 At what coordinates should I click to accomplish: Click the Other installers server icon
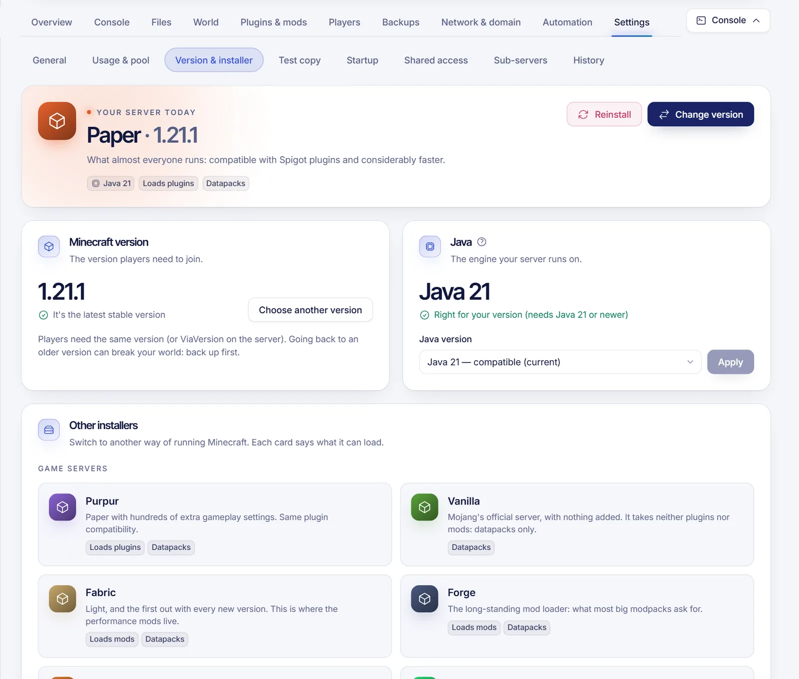point(49,430)
